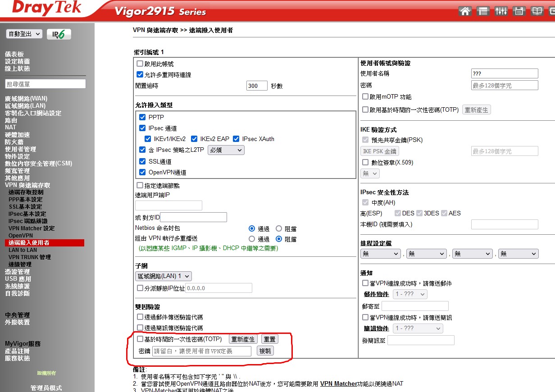Viewport: 555px width, 392px height.
Task: Click the layout panel icon in header
Action: [x=483, y=11]
